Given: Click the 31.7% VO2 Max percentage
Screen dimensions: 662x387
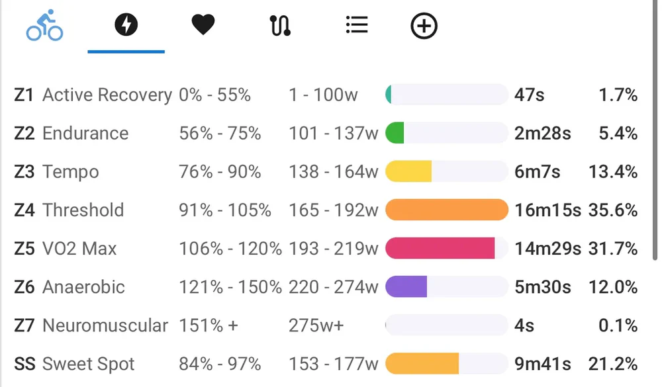Looking at the screenshot, I should pos(613,249).
